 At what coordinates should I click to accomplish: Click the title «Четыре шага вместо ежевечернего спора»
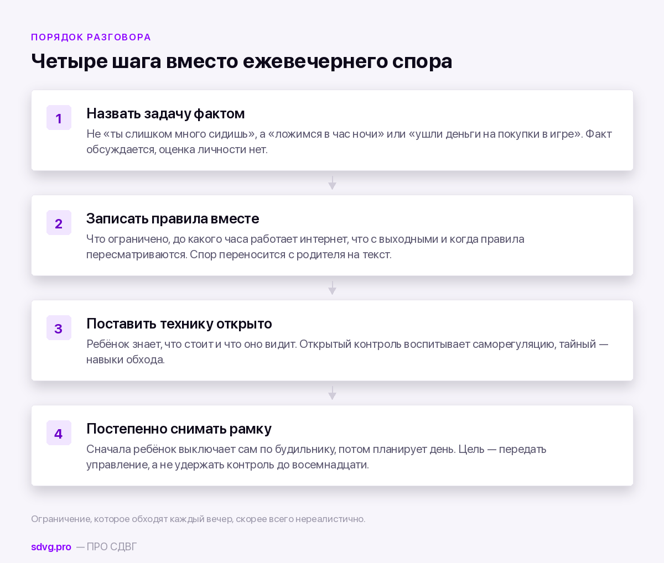(x=242, y=61)
